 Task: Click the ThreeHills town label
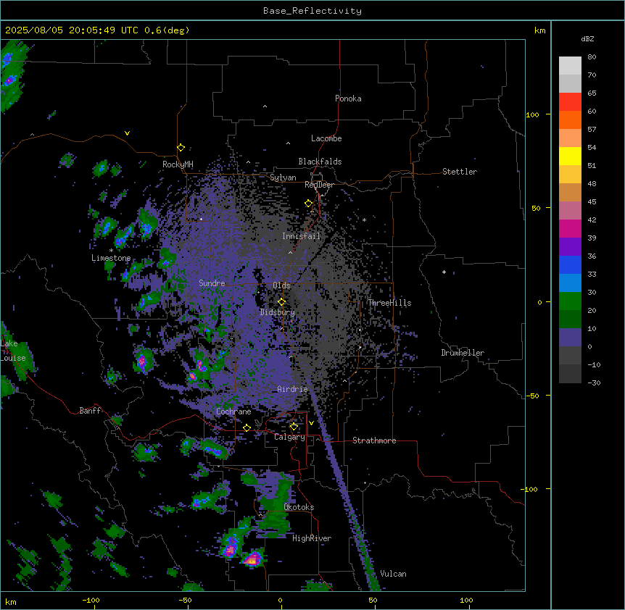389,303
